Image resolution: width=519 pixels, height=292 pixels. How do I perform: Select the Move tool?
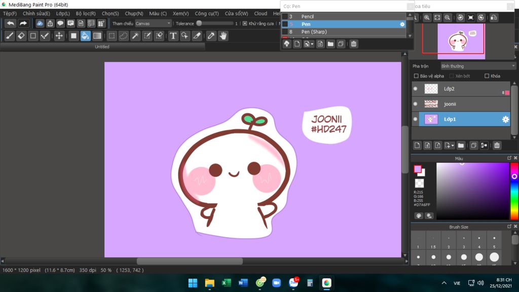coord(59,36)
